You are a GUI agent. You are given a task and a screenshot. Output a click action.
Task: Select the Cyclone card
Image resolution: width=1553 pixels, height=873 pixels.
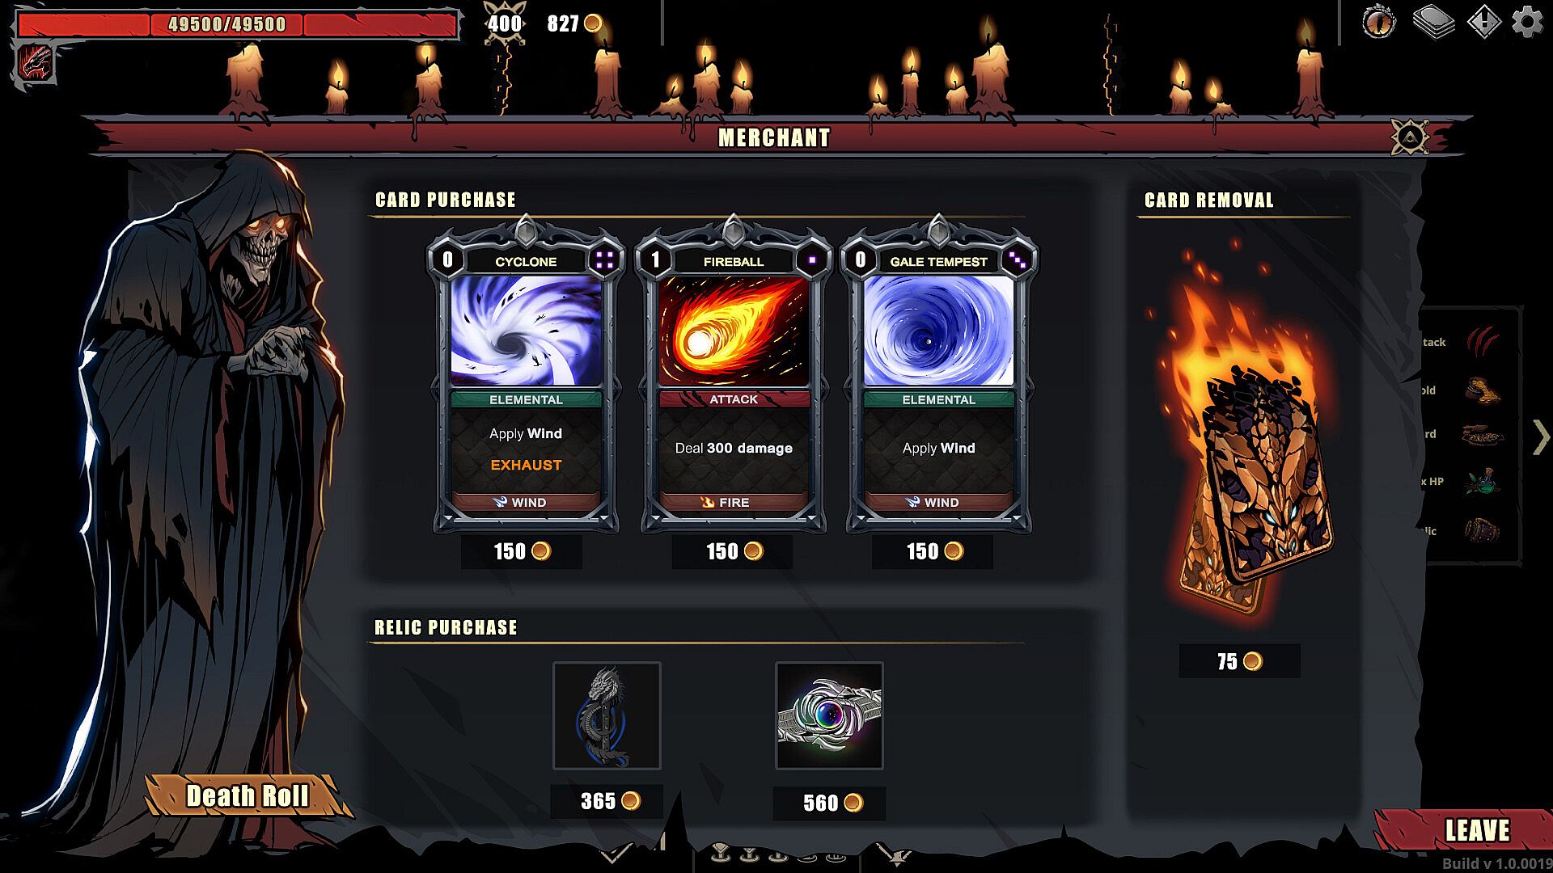[526, 376]
